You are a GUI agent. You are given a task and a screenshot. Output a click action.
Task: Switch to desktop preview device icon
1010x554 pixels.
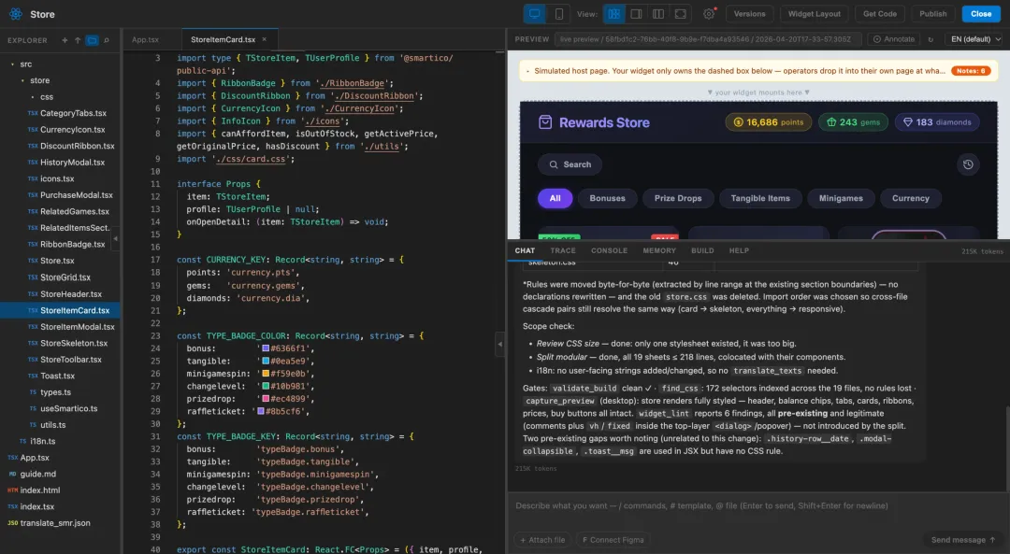535,13
